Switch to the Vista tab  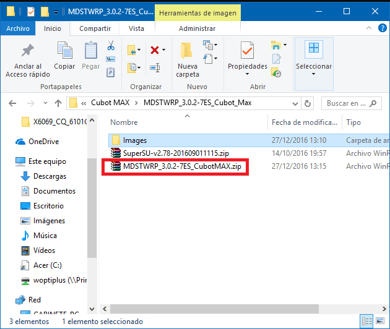point(136,28)
